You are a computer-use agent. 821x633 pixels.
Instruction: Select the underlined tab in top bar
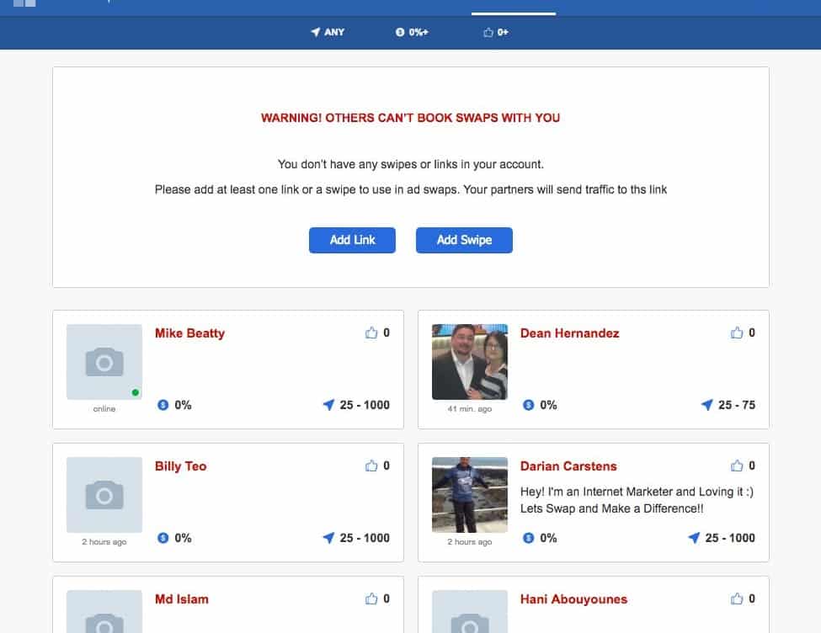point(514,7)
